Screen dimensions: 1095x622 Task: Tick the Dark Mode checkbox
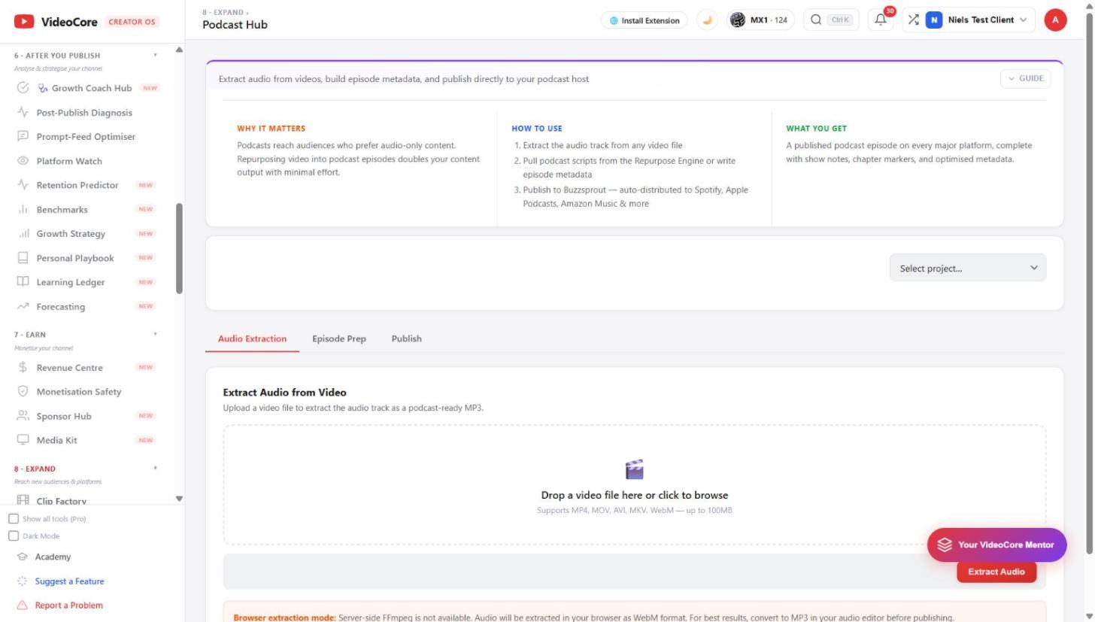[x=14, y=536]
